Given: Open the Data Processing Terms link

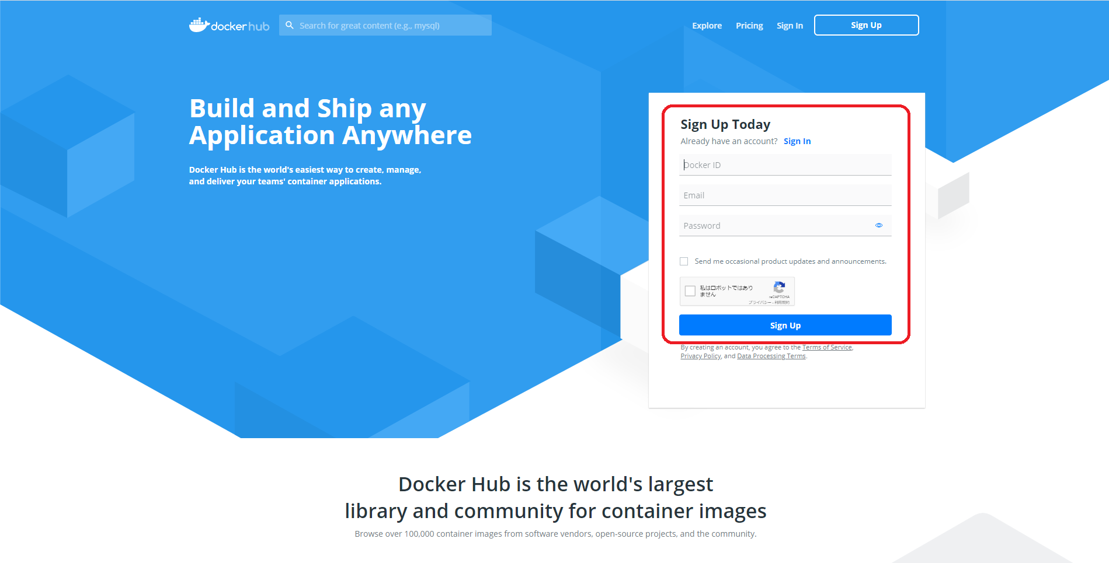Looking at the screenshot, I should click(771, 356).
